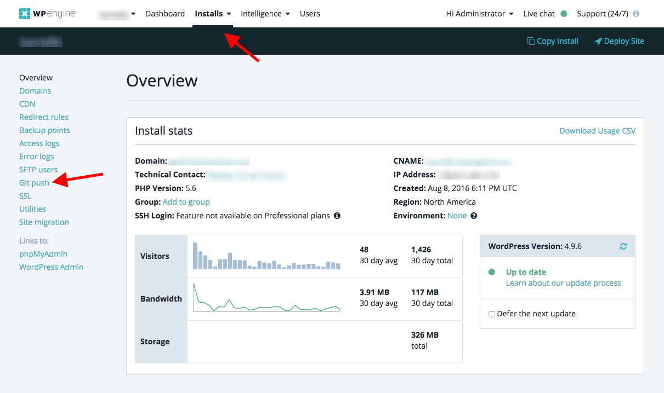The image size is (664, 393).
Task: Click the Storage row label
Action: click(x=155, y=342)
